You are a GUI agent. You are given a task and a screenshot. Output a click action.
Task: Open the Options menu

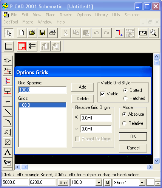click(84, 15)
